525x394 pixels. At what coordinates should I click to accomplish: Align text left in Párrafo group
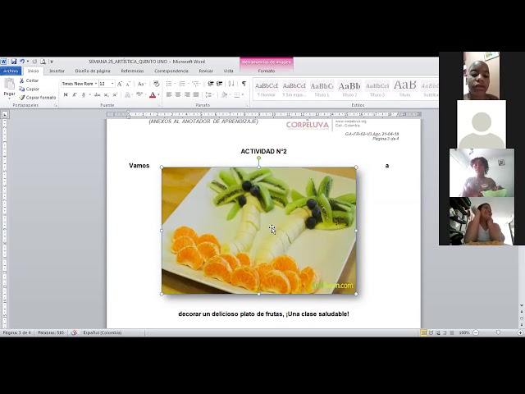pyautogui.click(x=169, y=95)
